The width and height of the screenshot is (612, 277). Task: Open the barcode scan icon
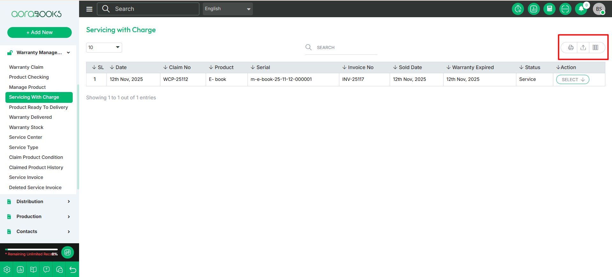pos(565,9)
